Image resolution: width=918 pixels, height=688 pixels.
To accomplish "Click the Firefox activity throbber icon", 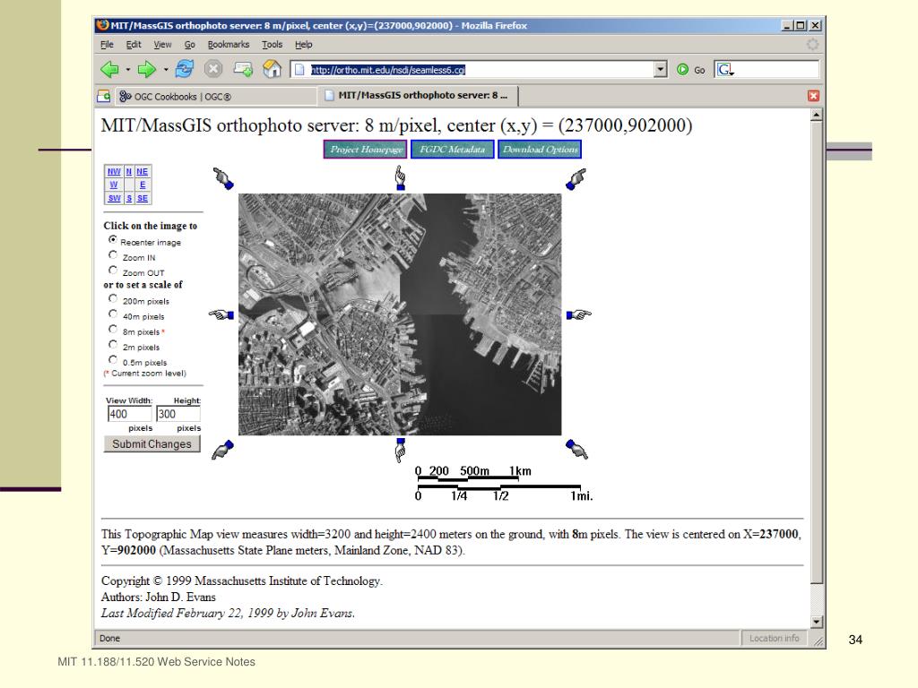I will point(812,45).
